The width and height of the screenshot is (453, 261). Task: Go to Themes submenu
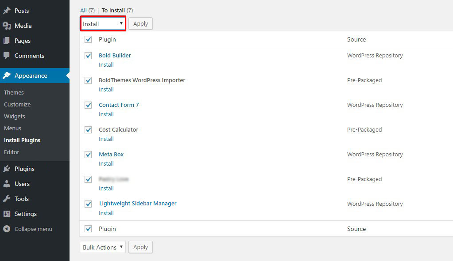pyautogui.click(x=14, y=92)
